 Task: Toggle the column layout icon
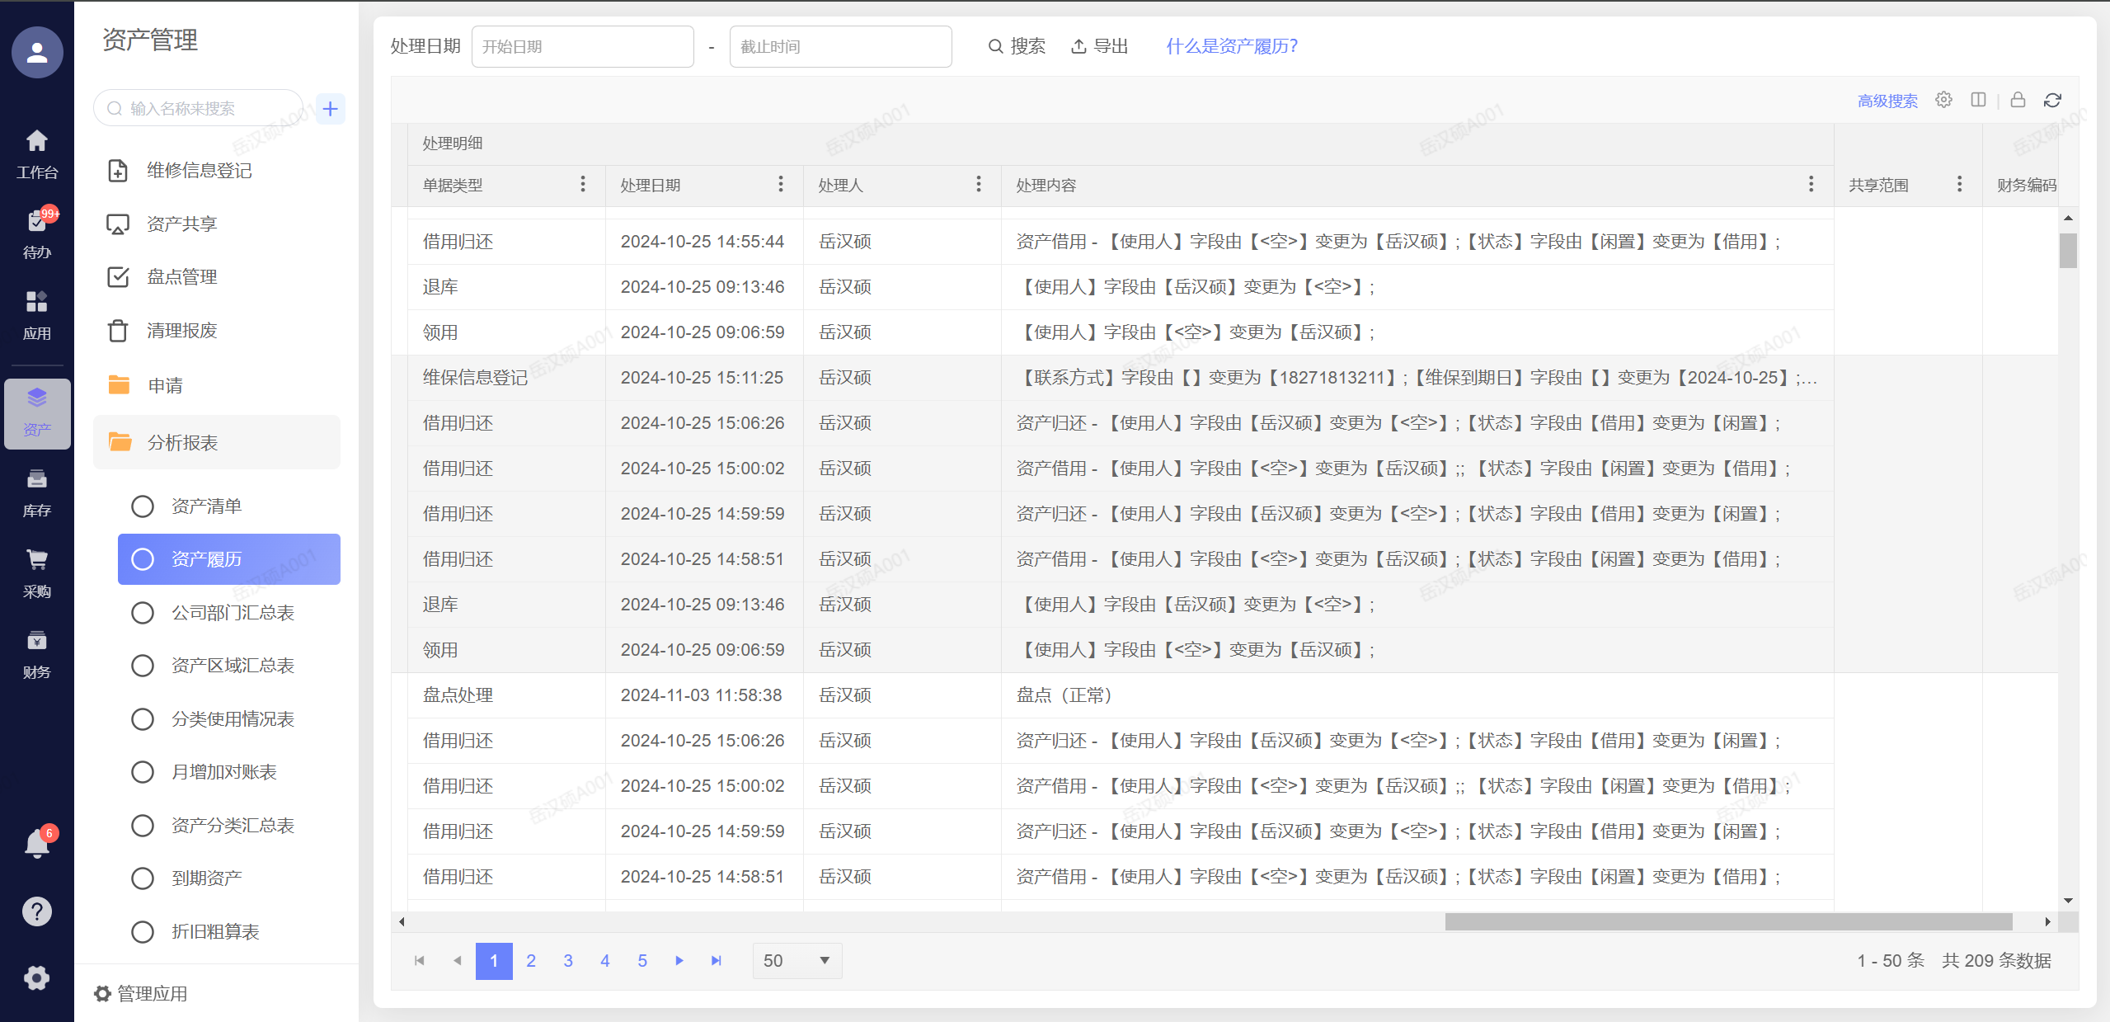(x=1978, y=100)
